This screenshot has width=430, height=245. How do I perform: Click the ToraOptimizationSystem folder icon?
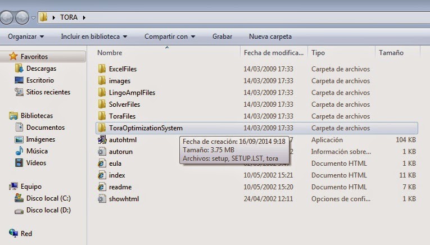tap(102, 128)
